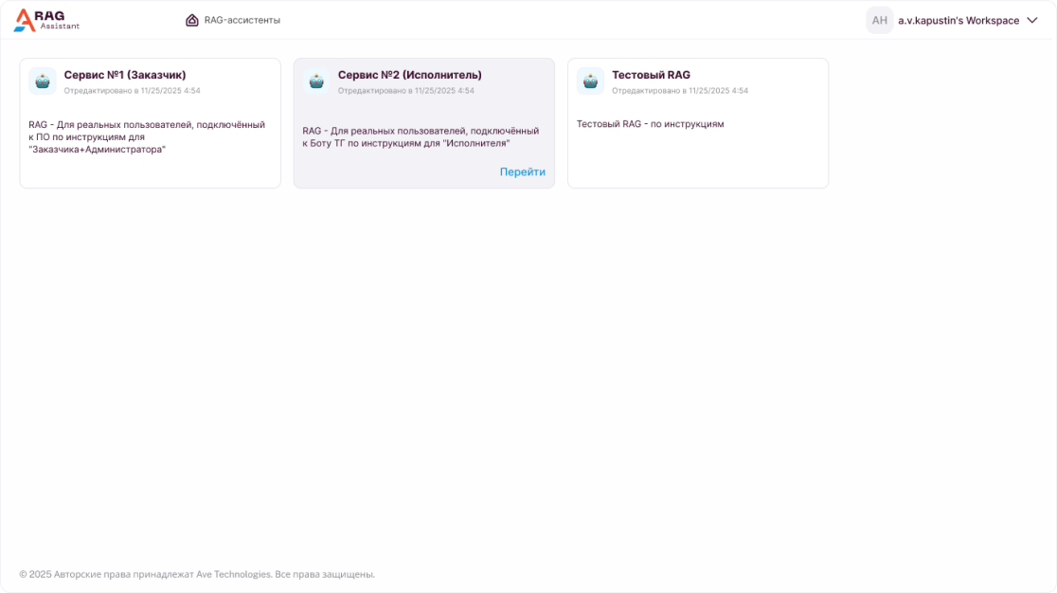Screen dimensions: 1057x593
Task: Click the RAG Assistant logo
Action: click(46, 20)
